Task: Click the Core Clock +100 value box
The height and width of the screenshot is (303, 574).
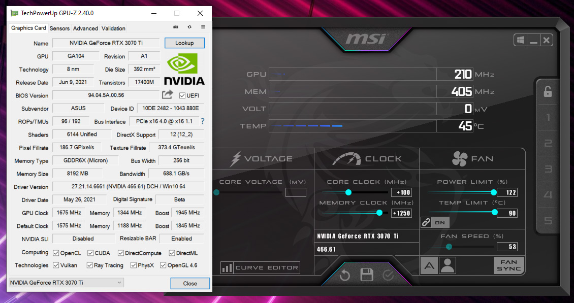Action: pos(402,192)
